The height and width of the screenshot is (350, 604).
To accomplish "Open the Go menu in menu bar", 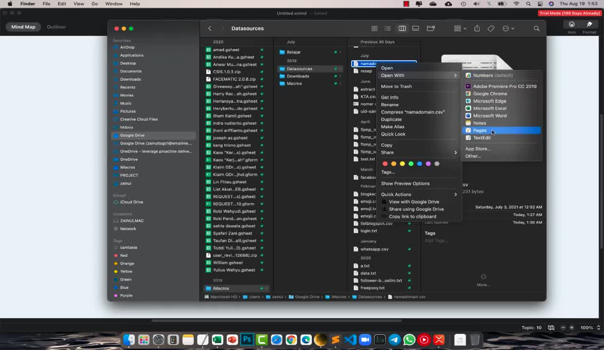I will click(94, 4).
